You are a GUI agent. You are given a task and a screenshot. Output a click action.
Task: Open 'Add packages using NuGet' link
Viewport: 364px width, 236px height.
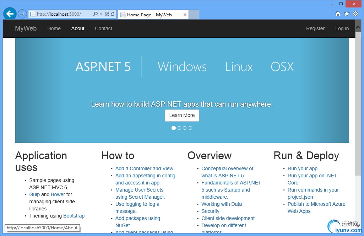(138, 221)
